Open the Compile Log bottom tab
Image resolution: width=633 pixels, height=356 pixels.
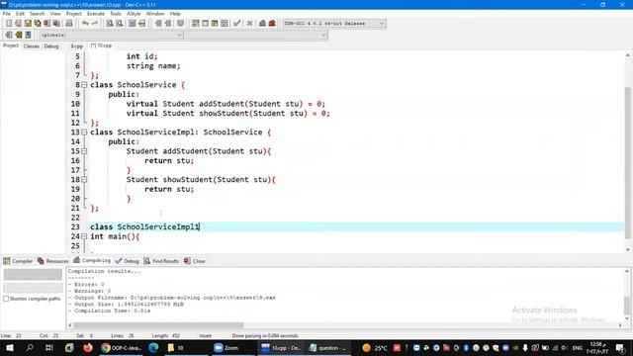[x=92, y=260]
